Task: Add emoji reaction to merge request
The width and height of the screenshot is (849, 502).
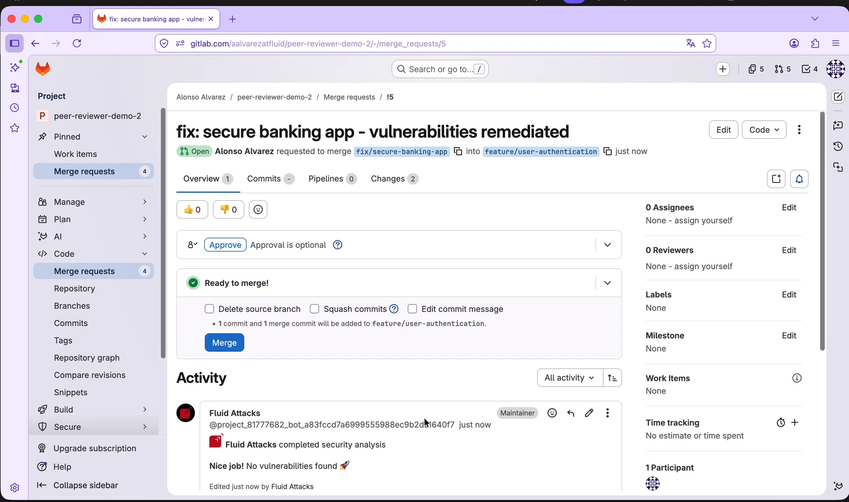Action: pos(258,210)
